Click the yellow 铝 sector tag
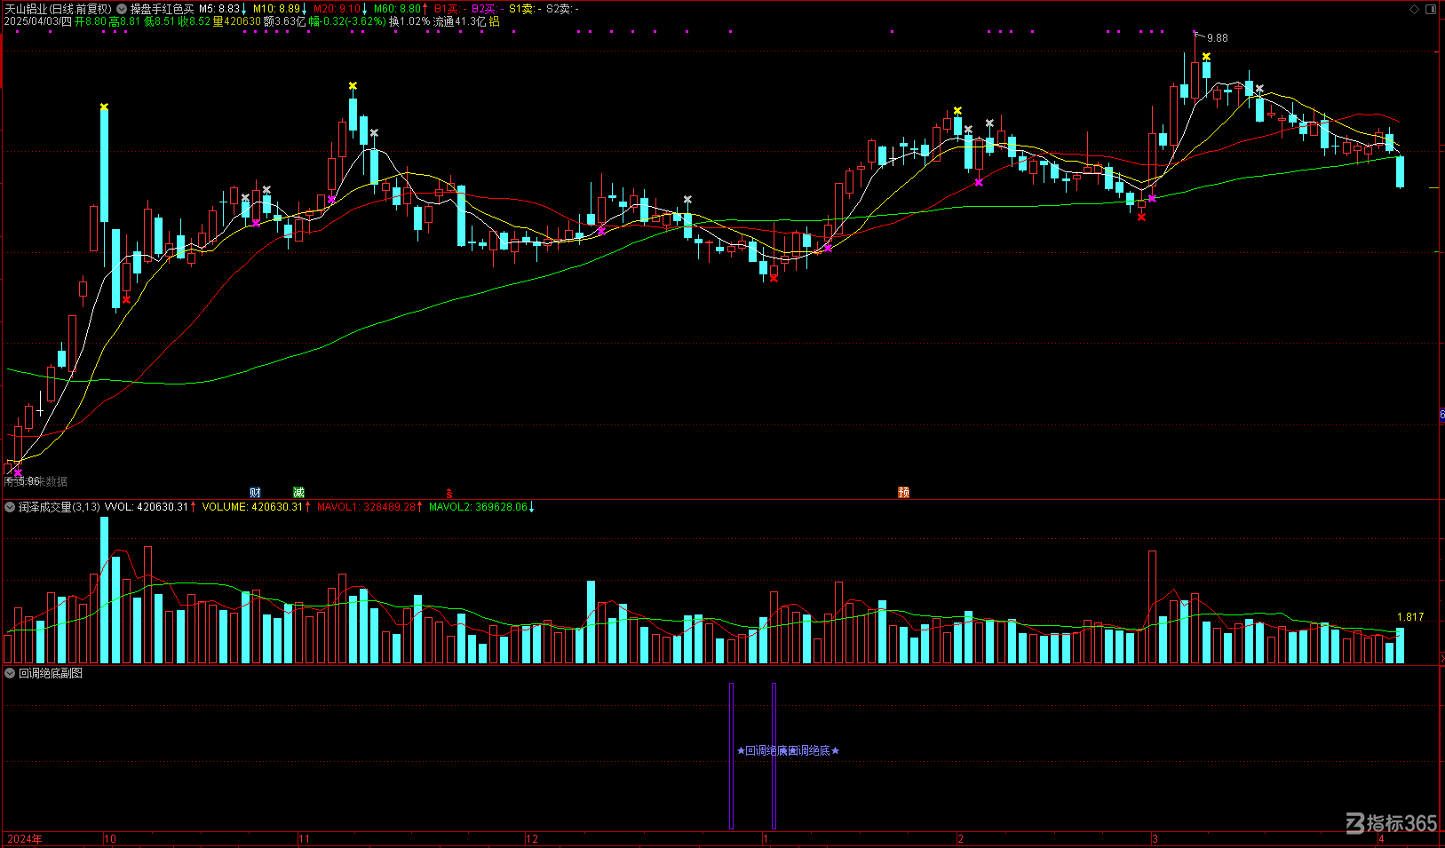 (495, 21)
